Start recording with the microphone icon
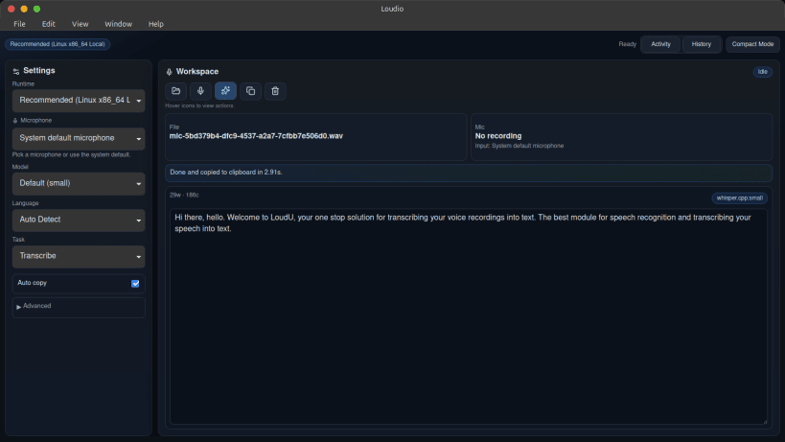The image size is (785, 442). (x=200, y=91)
